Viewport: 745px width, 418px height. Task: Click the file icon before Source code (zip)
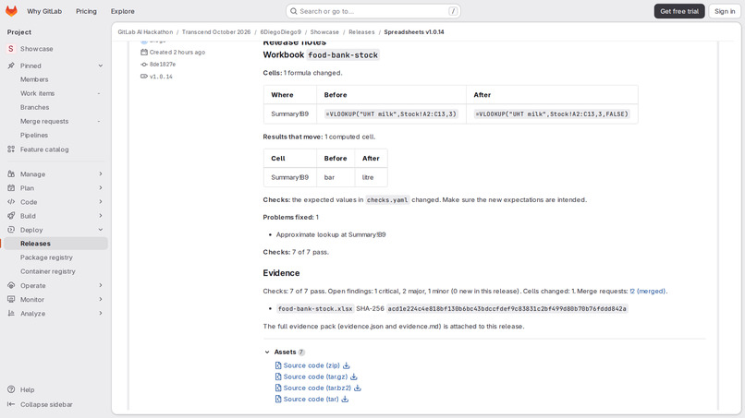coord(278,365)
